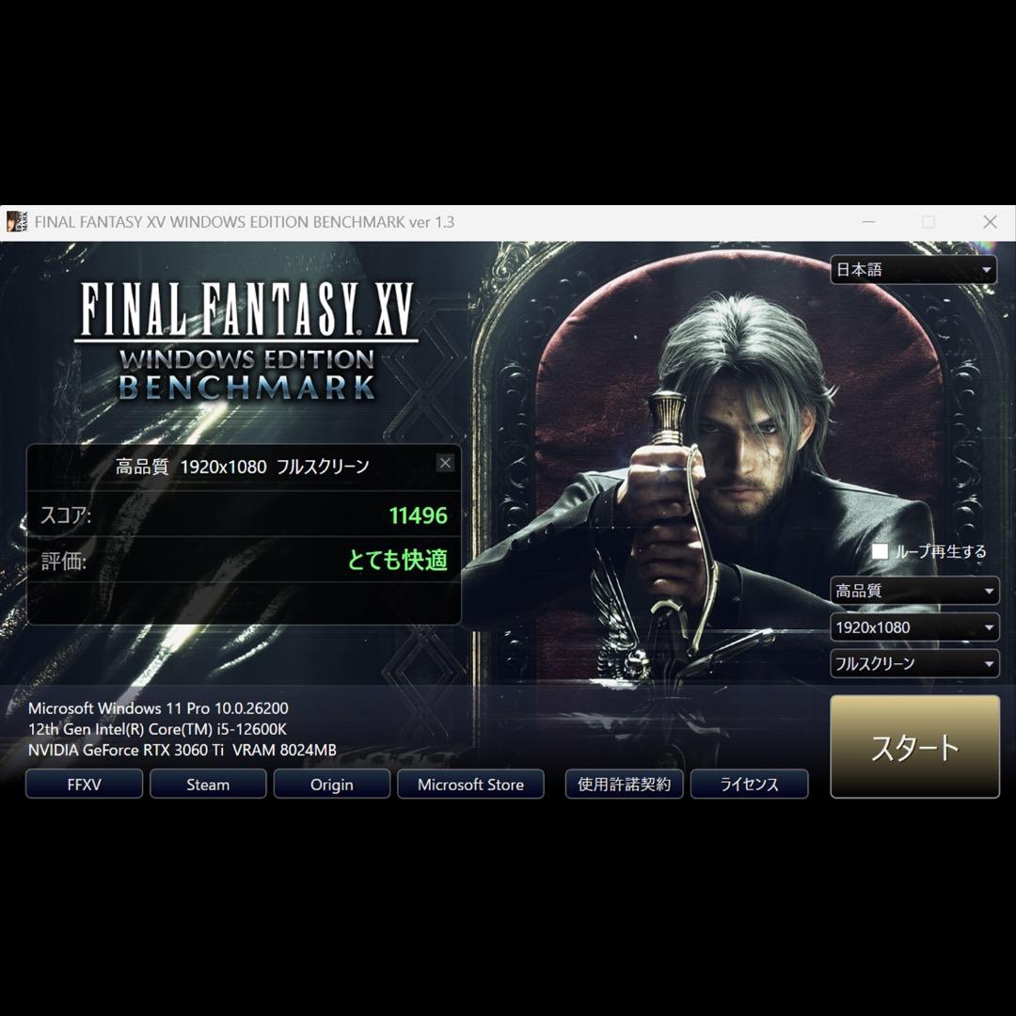Viewport: 1016px width, 1016px height.
Task: Open the ライセンス license info
Action: point(749,785)
